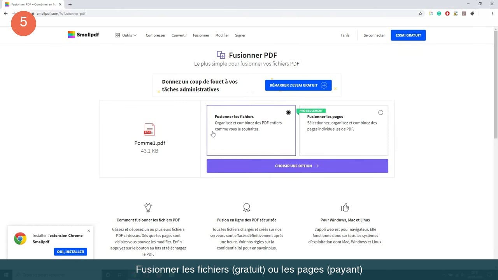
Task: Click the 43.1 KB file size text
Action: pyautogui.click(x=149, y=151)
